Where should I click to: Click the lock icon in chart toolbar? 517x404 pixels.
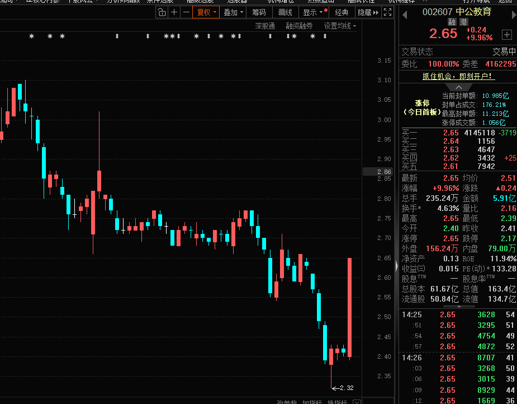pos(162,12)
